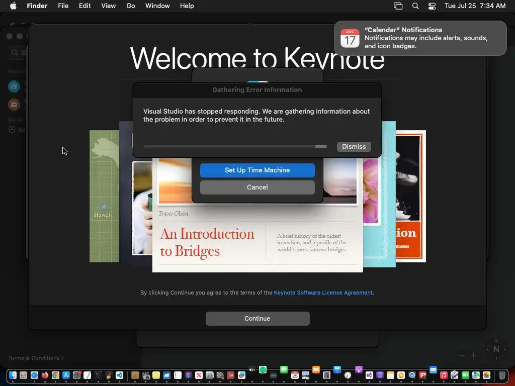
Task: Click the Calendar Notifications banner
Action: point(420,38)
